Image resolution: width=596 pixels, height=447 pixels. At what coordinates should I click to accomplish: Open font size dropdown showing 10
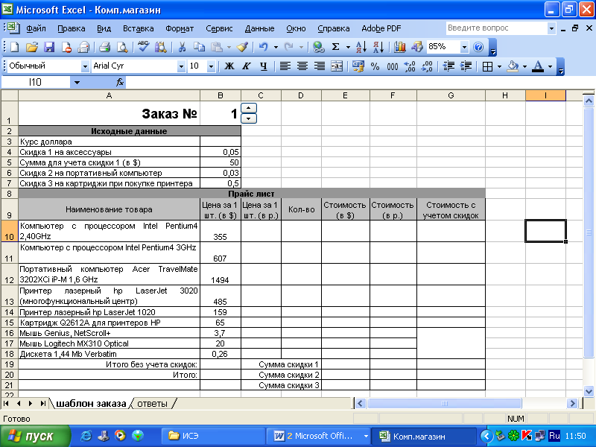212,66
